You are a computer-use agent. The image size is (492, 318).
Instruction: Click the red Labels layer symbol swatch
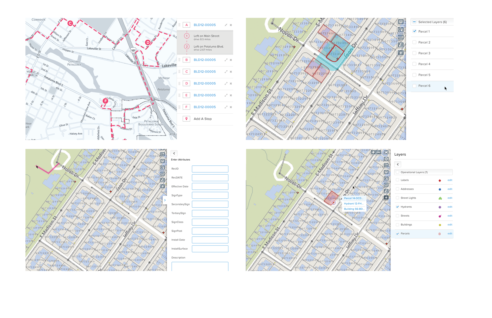[440, 181]
